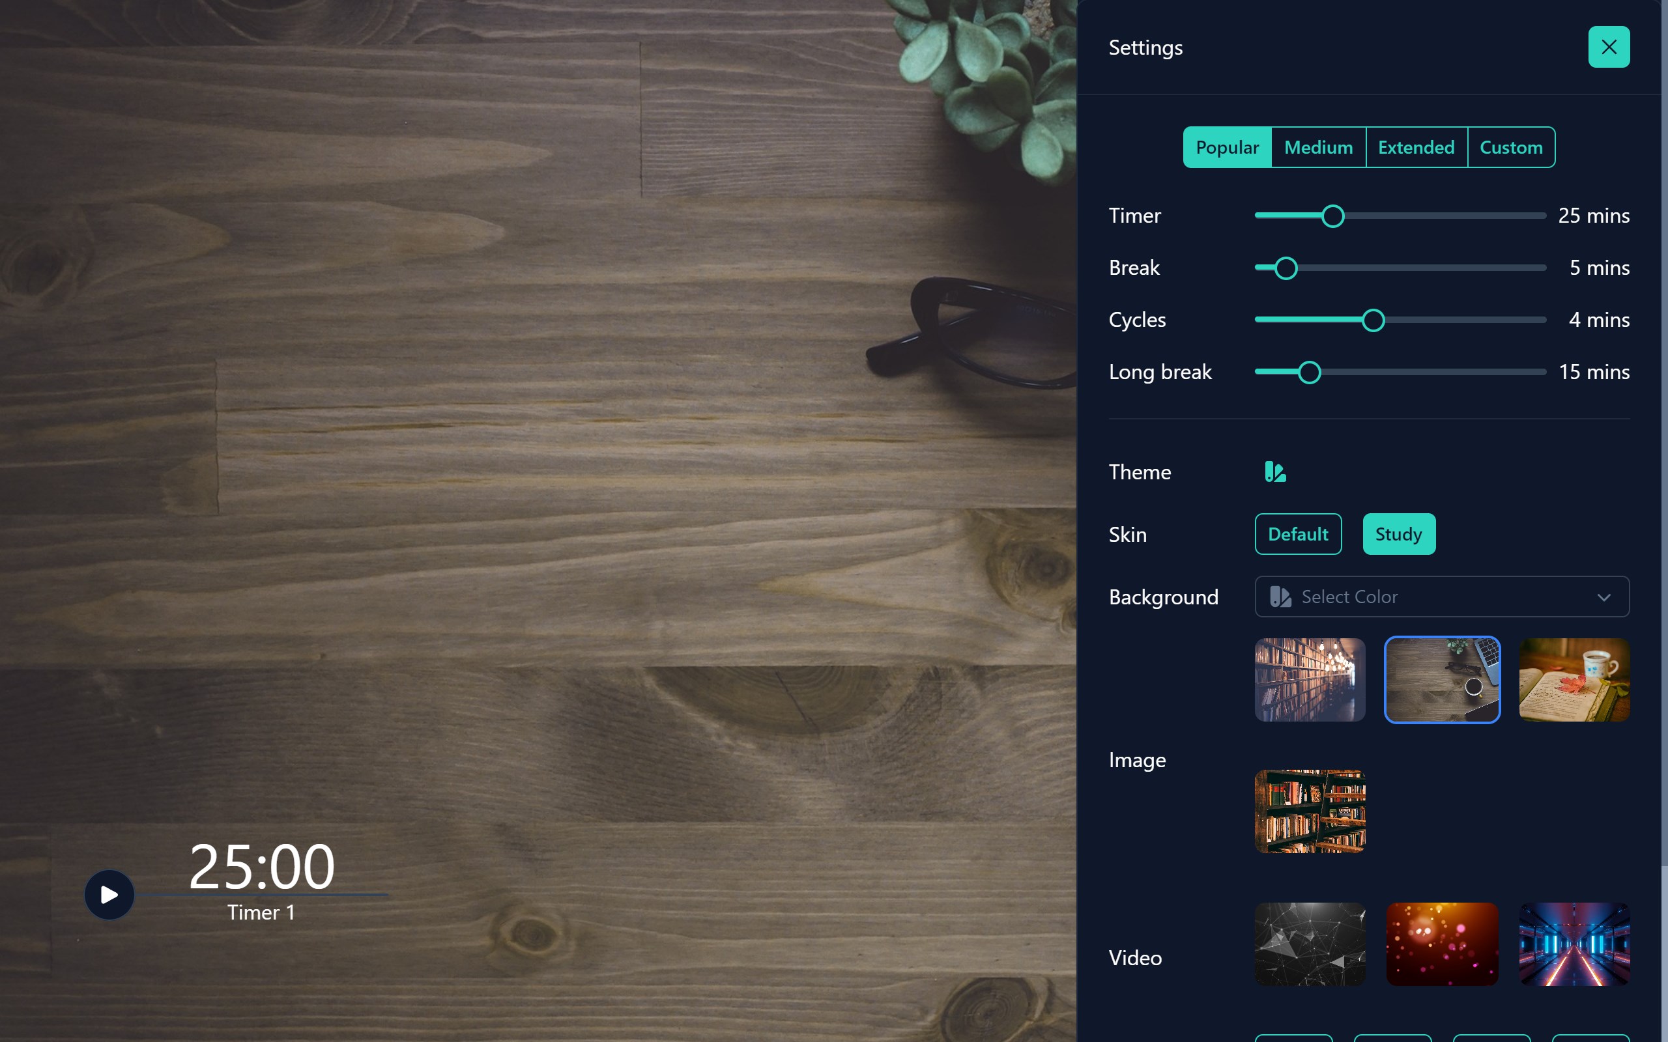1668x1042 pixels.
Task: Select the wooden desk background image
Action: tap(1441, 679)
